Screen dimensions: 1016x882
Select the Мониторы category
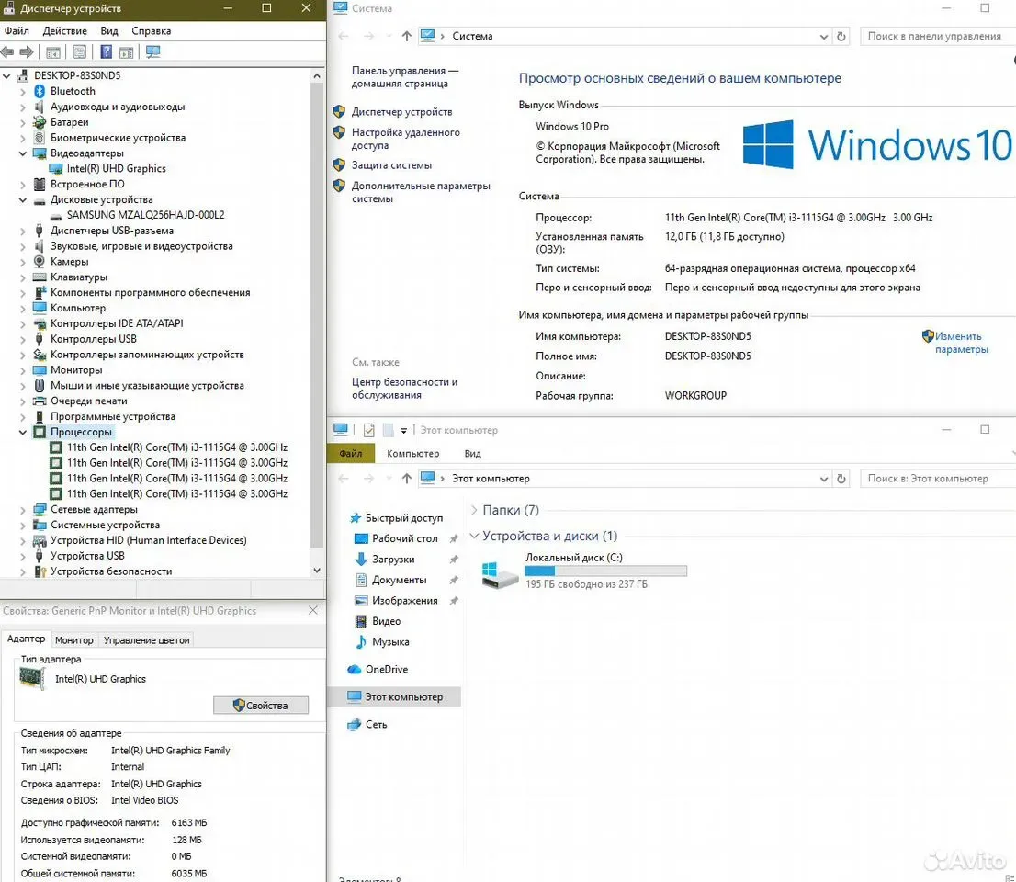point(76,370)
